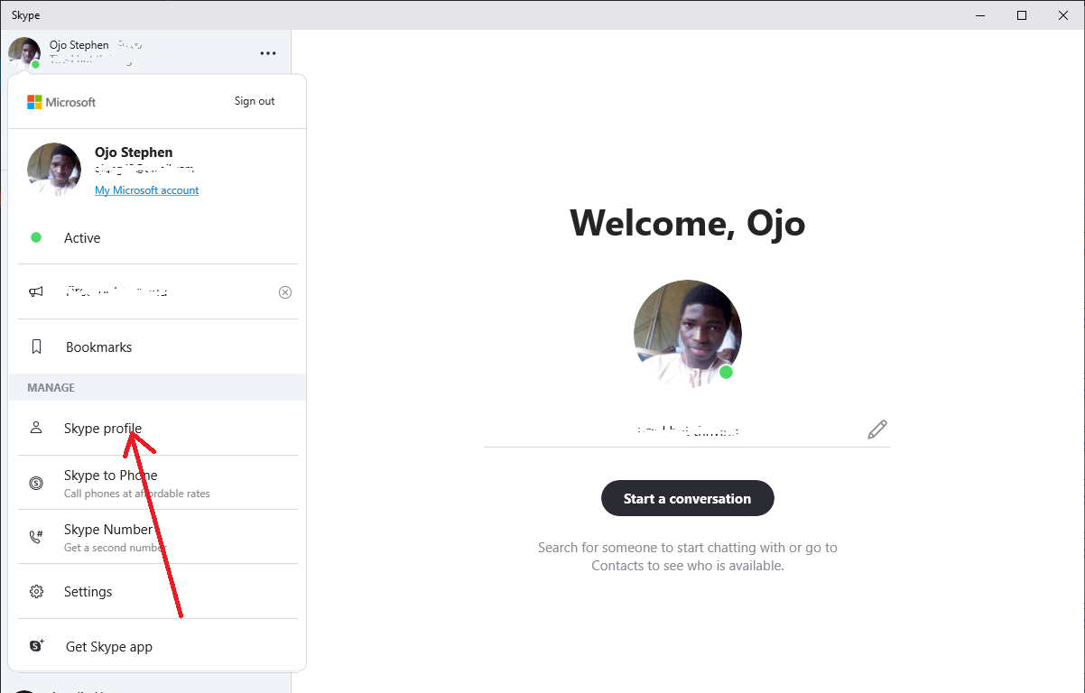Open Skype Number
Viewport: 1085px width, 693px height.
tap(158, 537)
